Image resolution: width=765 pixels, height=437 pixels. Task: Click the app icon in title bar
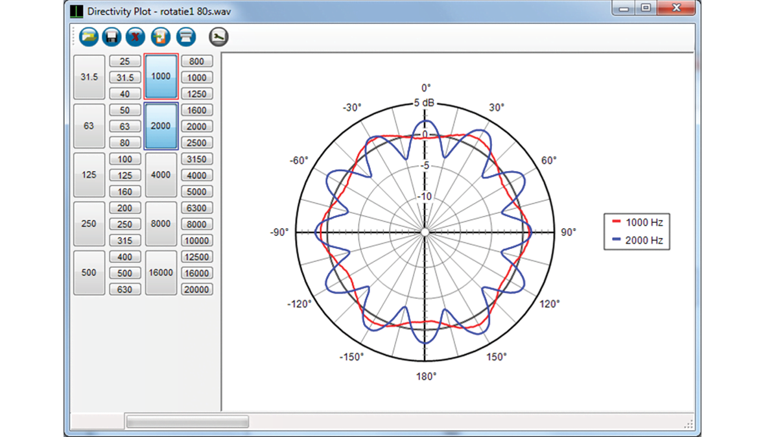pos(77,11)
